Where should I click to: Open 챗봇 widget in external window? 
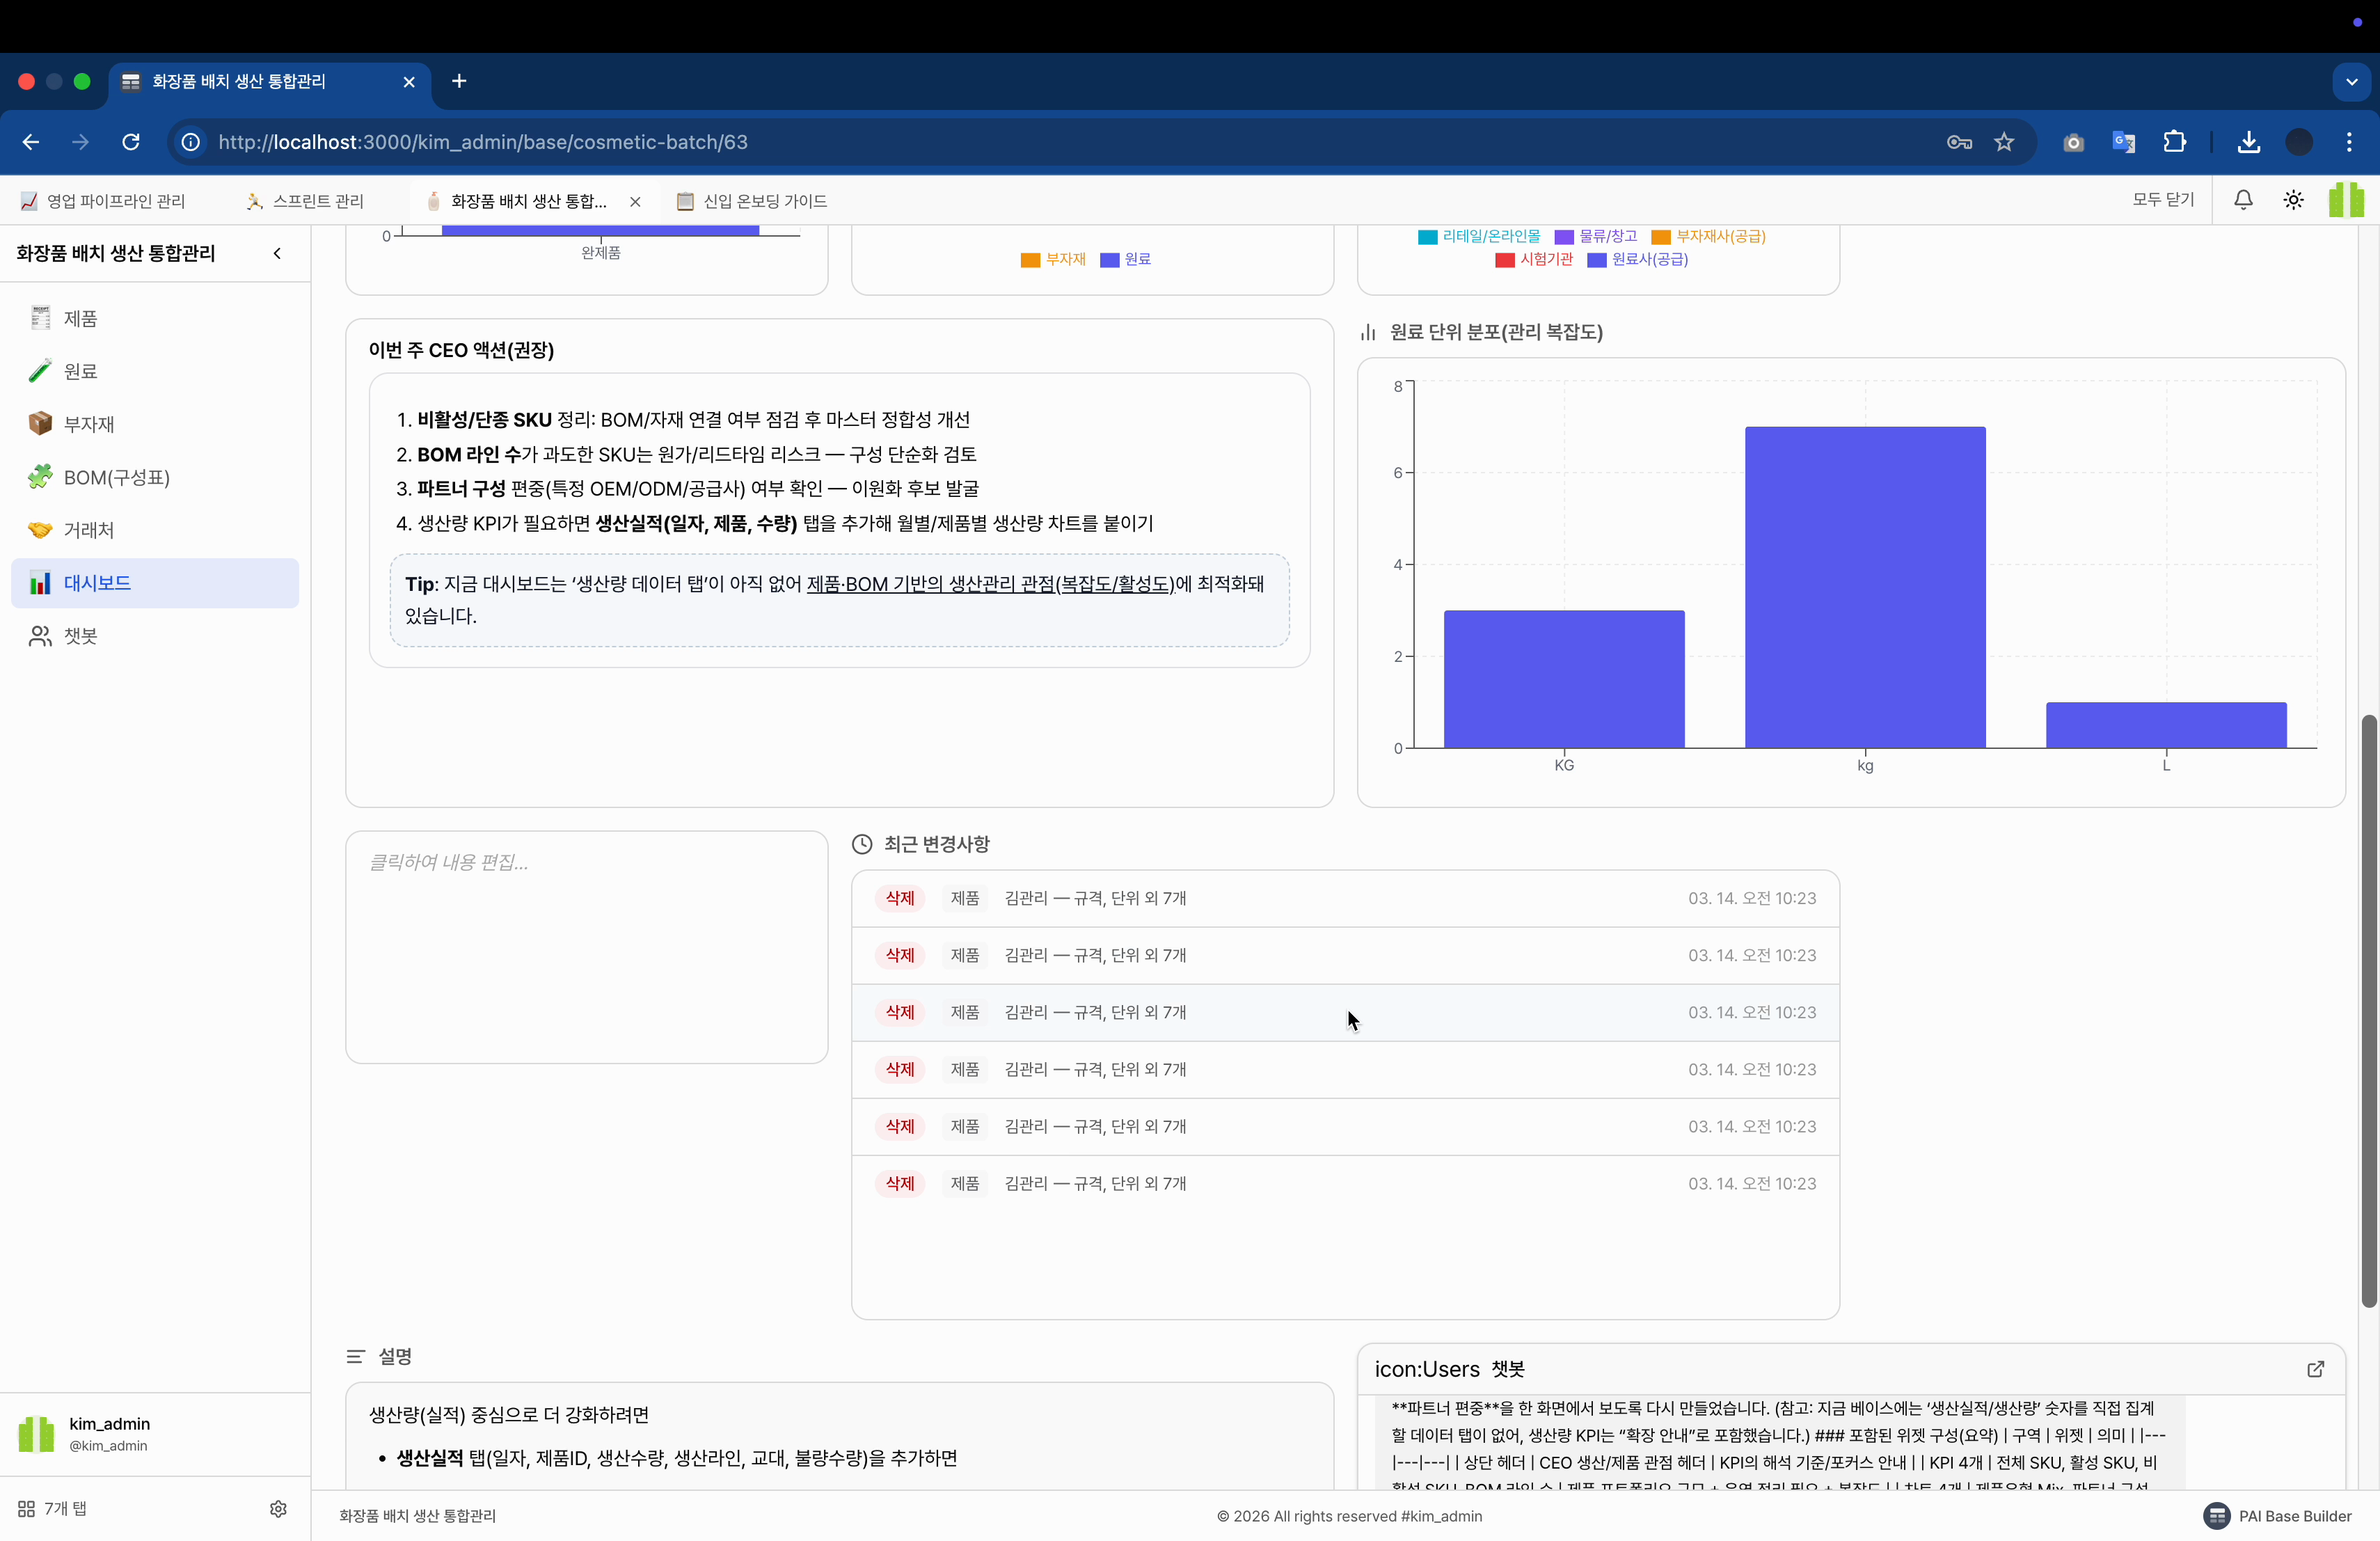pyautogui.click(x=2315, y=1369)
